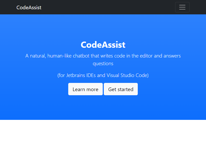The height and width of the screenshot is (154, 206).
Task: Click the Get started button
Action: 121,89
